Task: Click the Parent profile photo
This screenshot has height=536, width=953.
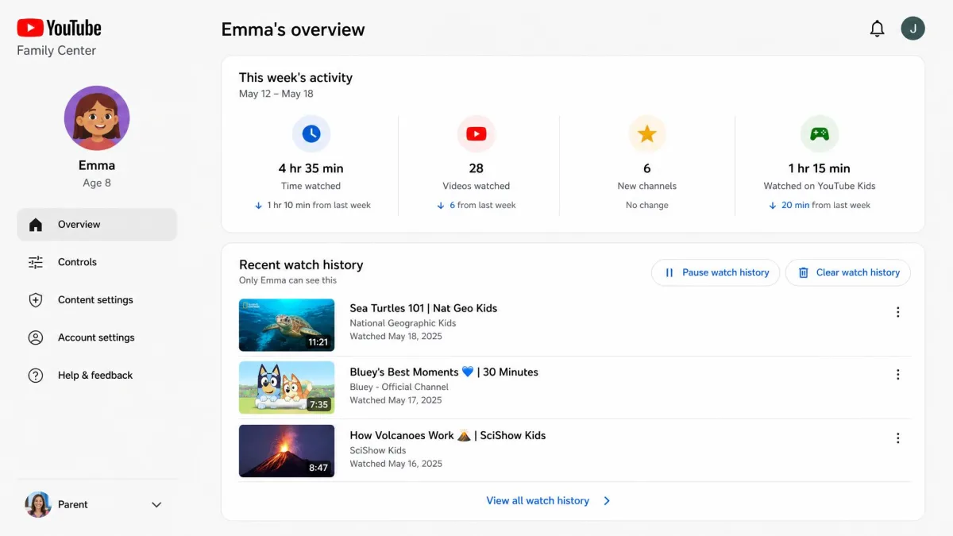Action: [38, 504]
